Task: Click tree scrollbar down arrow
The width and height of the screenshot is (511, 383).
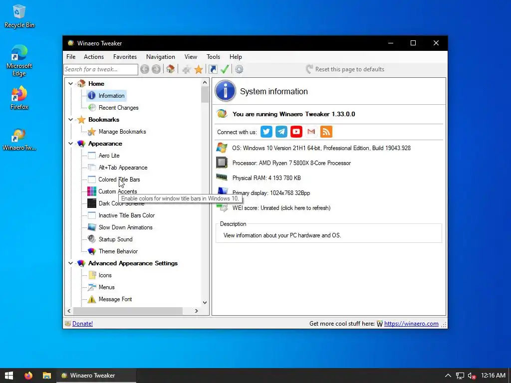Action: coord(205,303)
